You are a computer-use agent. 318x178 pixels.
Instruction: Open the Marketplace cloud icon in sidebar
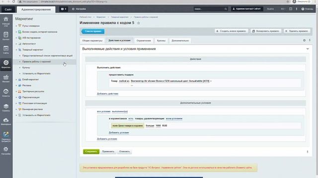6,120
